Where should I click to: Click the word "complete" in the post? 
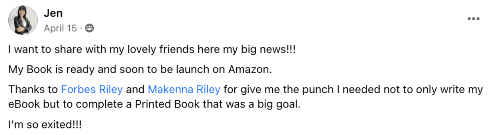click(99, 104)
